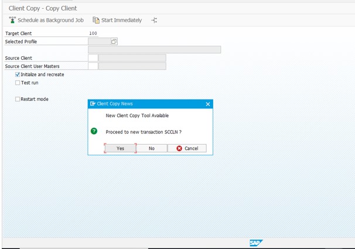Image resolution: width=355 pixels, height=249 pixels.
Task: Click the 'Target Client' label
Action: click(x=18, y=33)
